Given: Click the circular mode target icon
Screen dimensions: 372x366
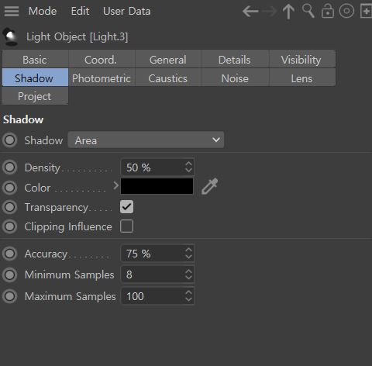Looking at the screenshot, I should (x=346, y=11).
